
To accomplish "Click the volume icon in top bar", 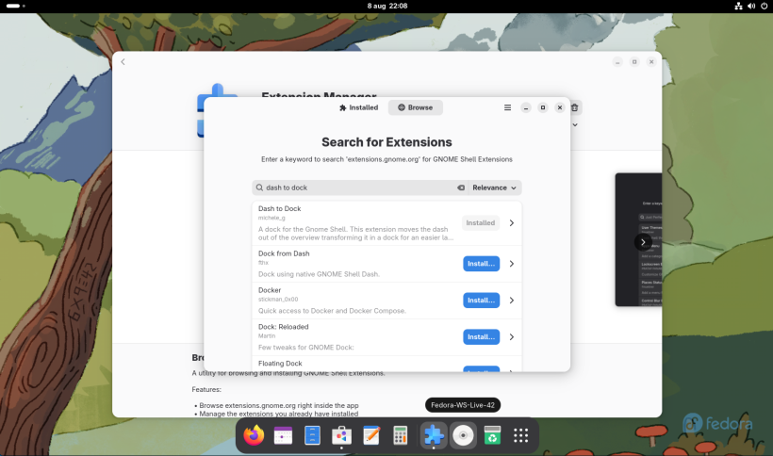I will click(x=751, y=6).
